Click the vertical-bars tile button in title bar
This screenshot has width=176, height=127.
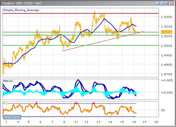pos(158,3)
